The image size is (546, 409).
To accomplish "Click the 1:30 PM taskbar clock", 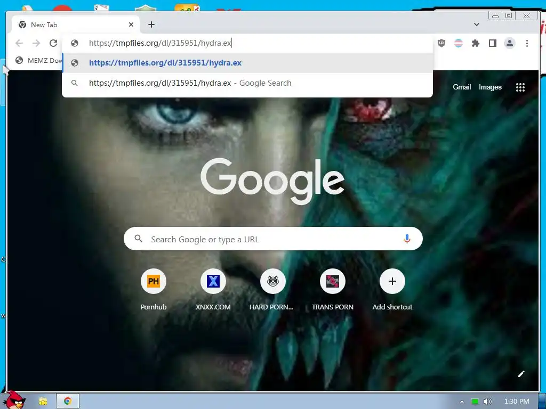I will click(x=517, y=402).
